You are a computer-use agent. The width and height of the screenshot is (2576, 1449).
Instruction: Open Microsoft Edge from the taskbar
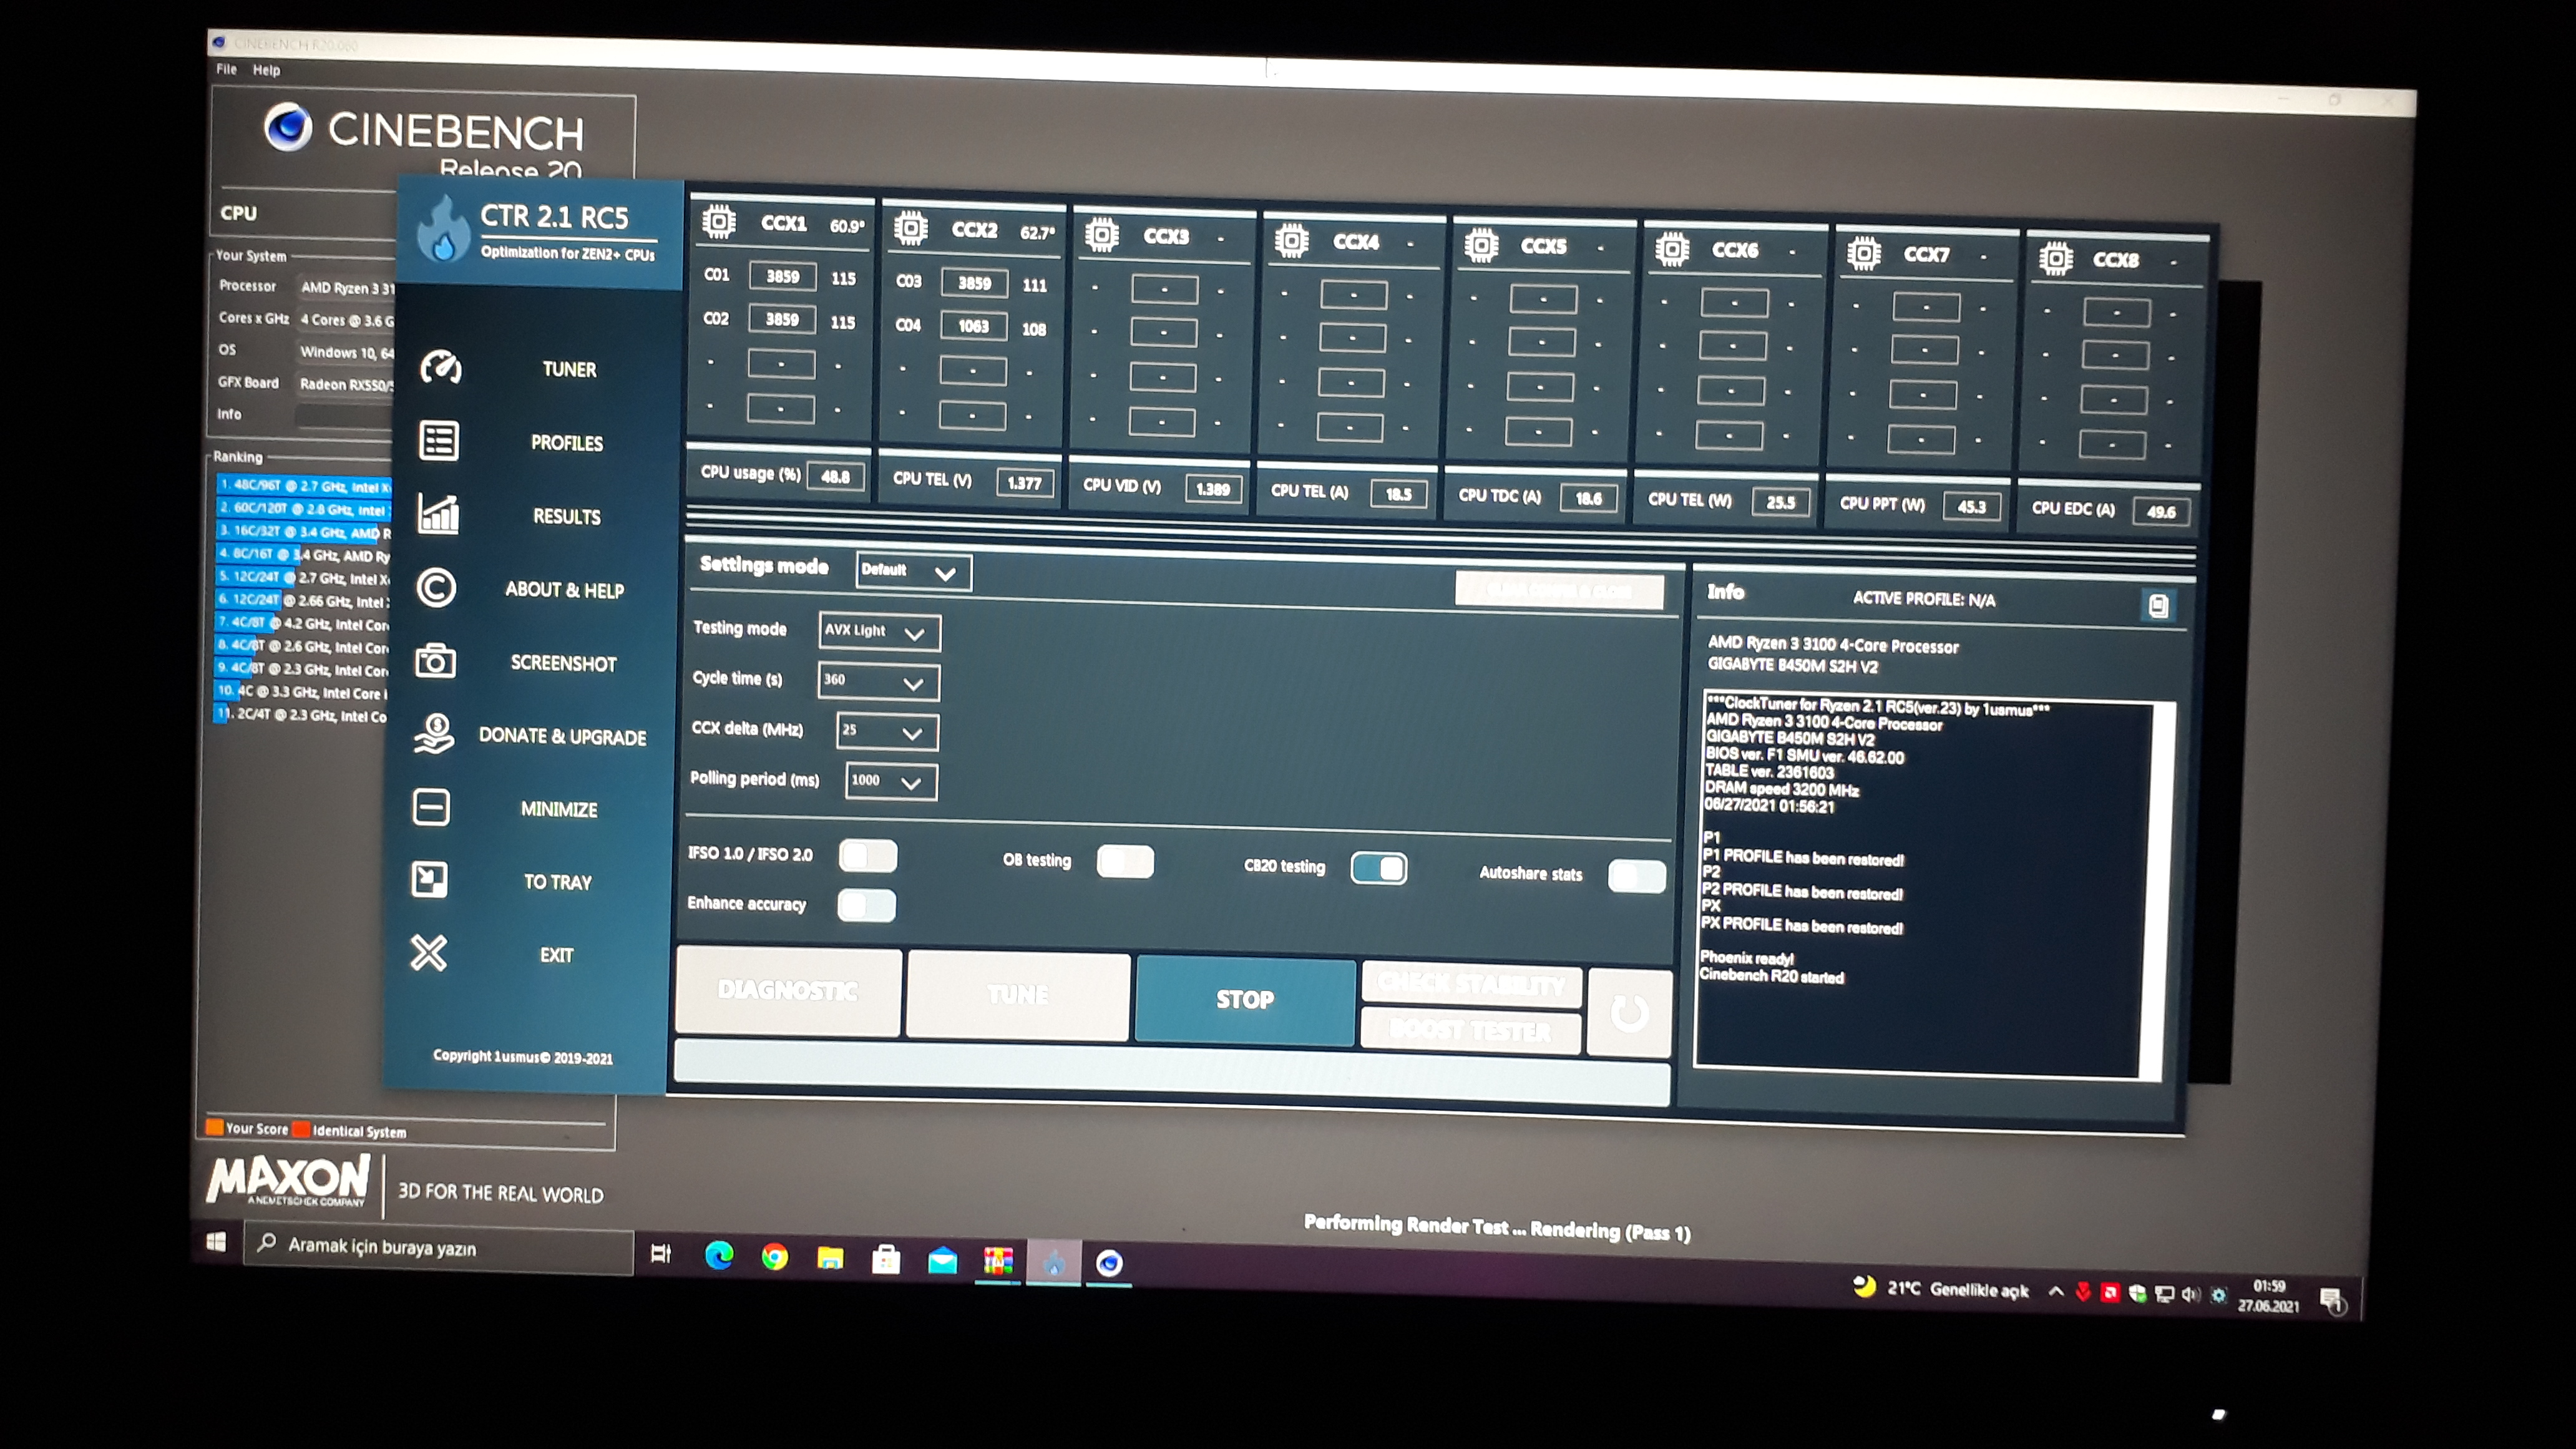point(719,1255)
